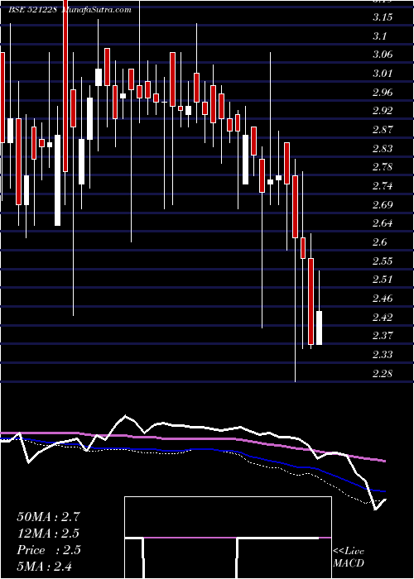
Task: Select the 2.78 price axis label
Action: tap(383, 167)
